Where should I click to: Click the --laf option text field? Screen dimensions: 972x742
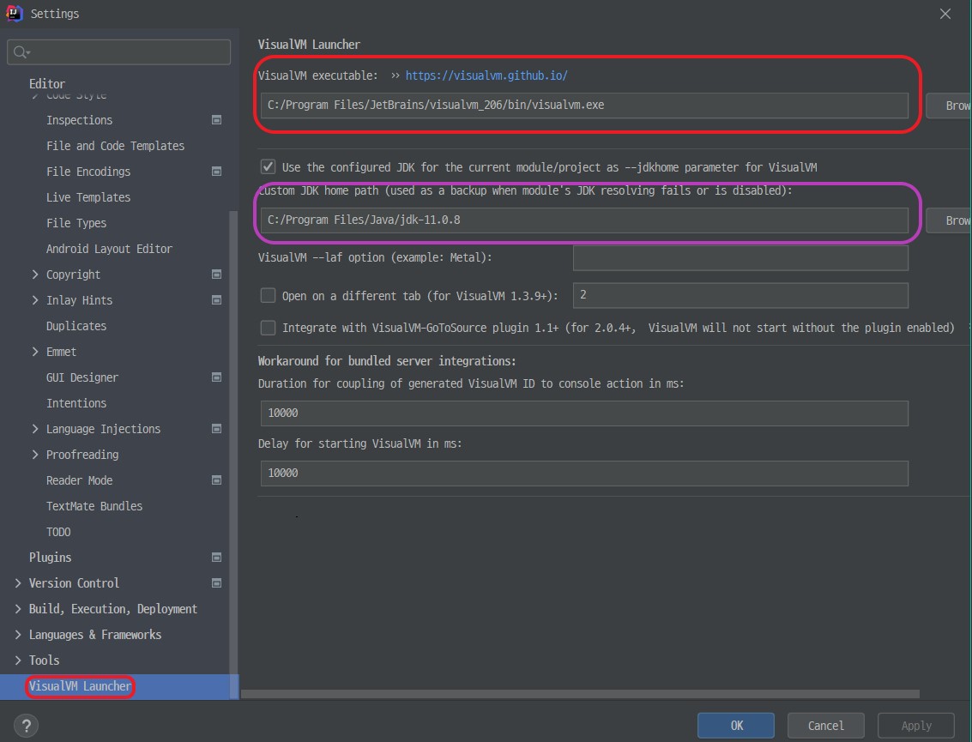740,258
